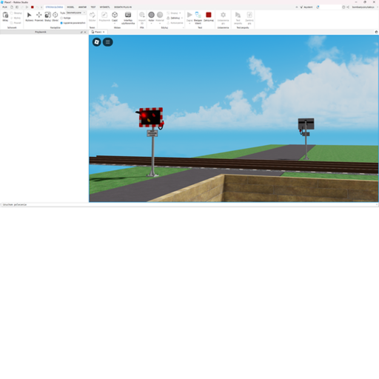This screenshot has width=379, height=379.
Task: Expand the Kolor dropdown arrow
Action: tap(151, 24)
